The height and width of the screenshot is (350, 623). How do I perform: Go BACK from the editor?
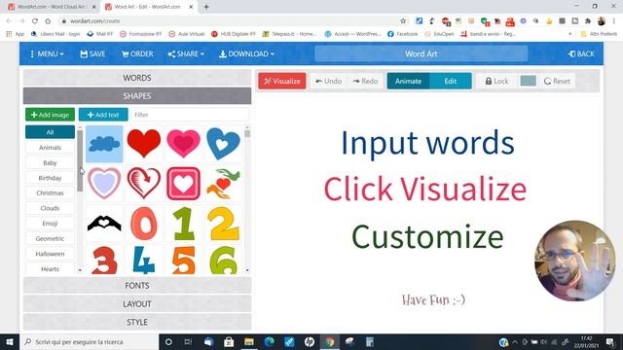[581, 54]
